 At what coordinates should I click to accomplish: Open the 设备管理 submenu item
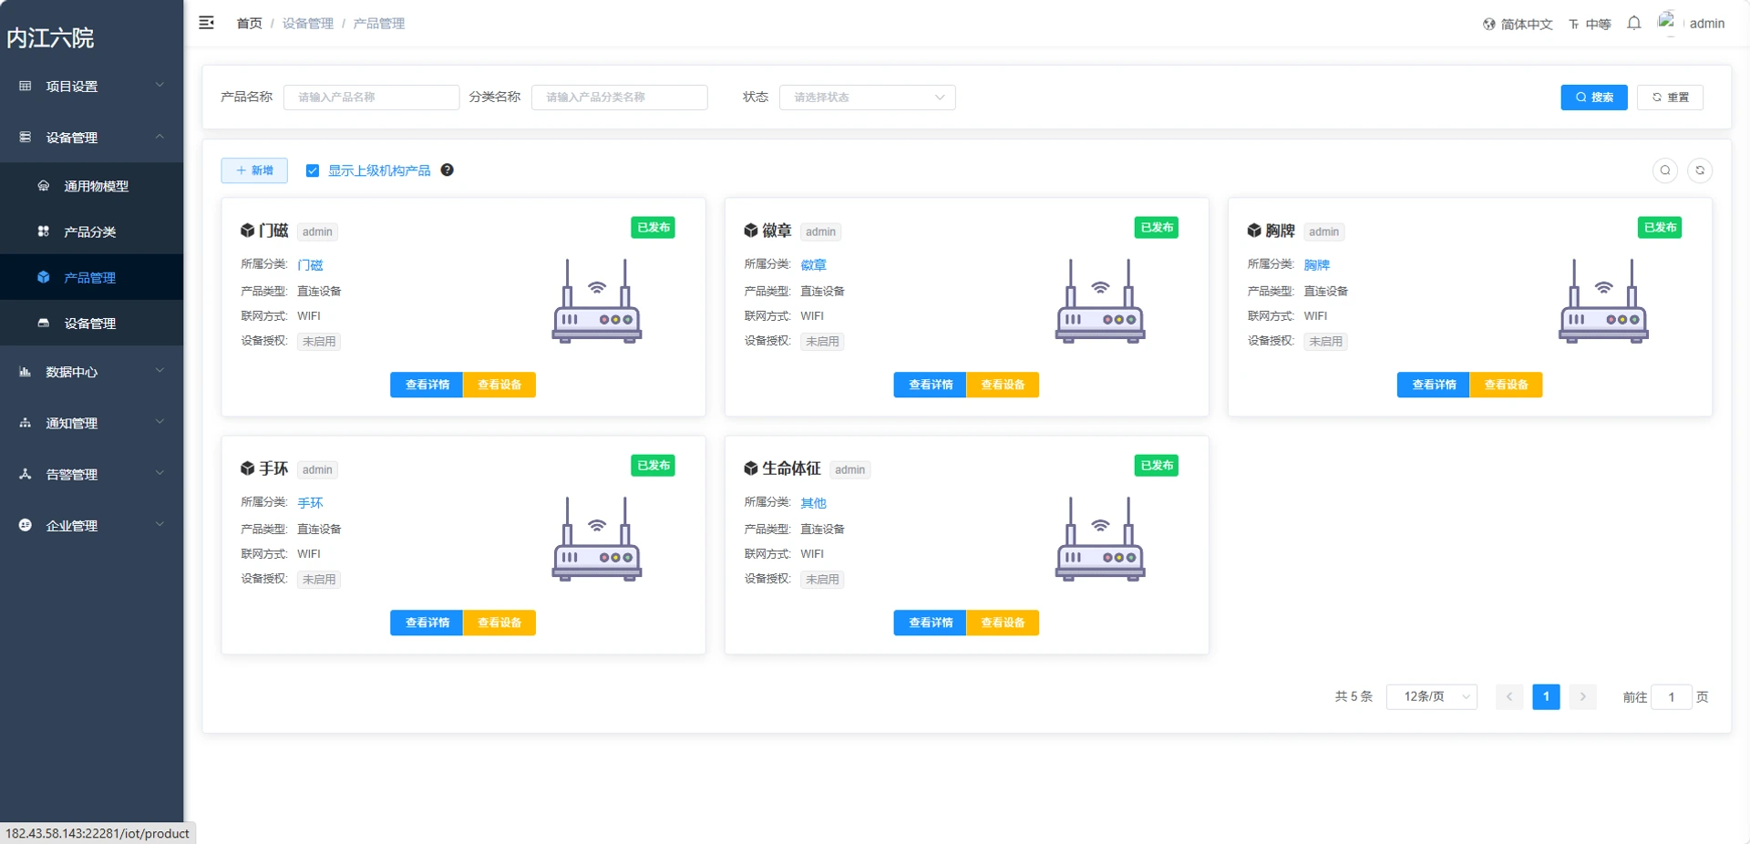[91, 323]
